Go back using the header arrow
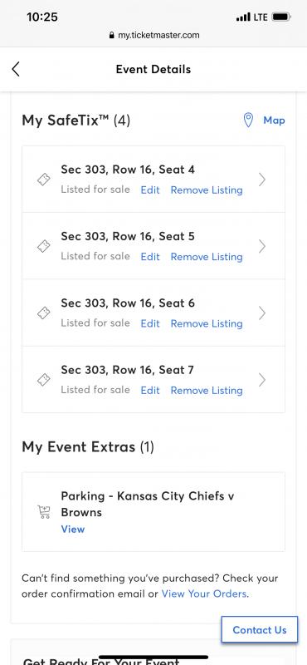Screen dimensions: 307x665 16,69
